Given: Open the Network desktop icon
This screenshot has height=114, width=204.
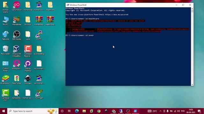Looking at the screenshot, I should 5,35.
